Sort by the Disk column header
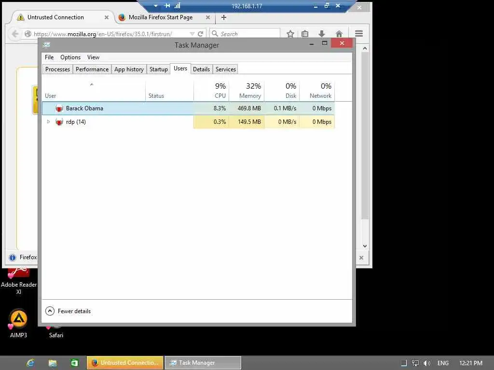The width and height of the screenshot is (494, 370). 282,91
